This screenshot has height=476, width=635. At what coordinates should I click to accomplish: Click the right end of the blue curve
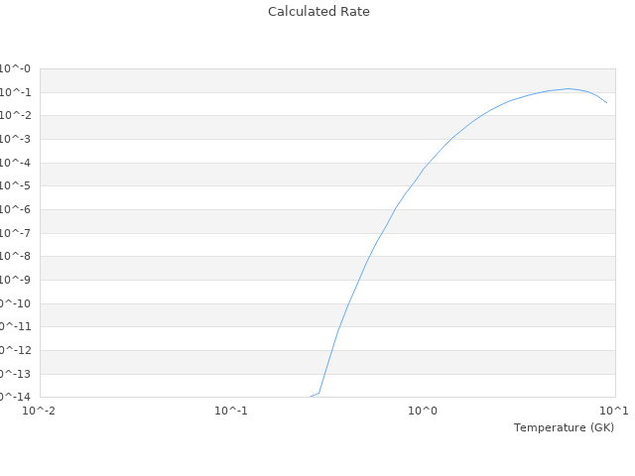point(607,102)
